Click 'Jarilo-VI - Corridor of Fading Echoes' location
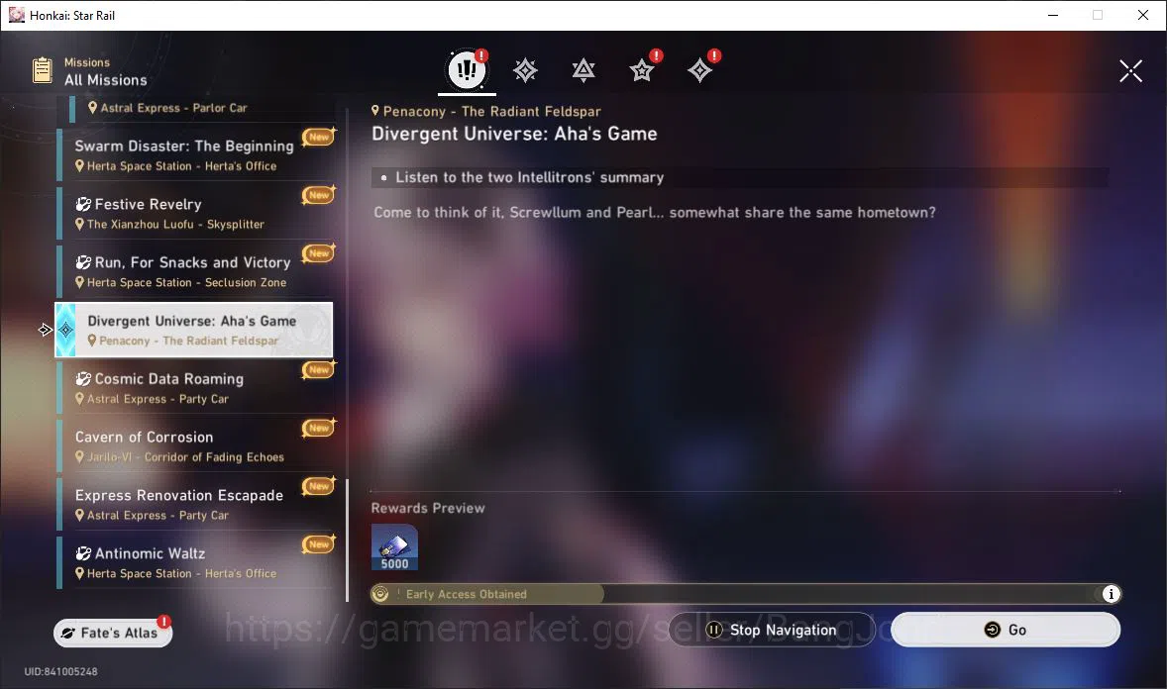The width and height of the screenshot is (1167, 689). (185, 457)
